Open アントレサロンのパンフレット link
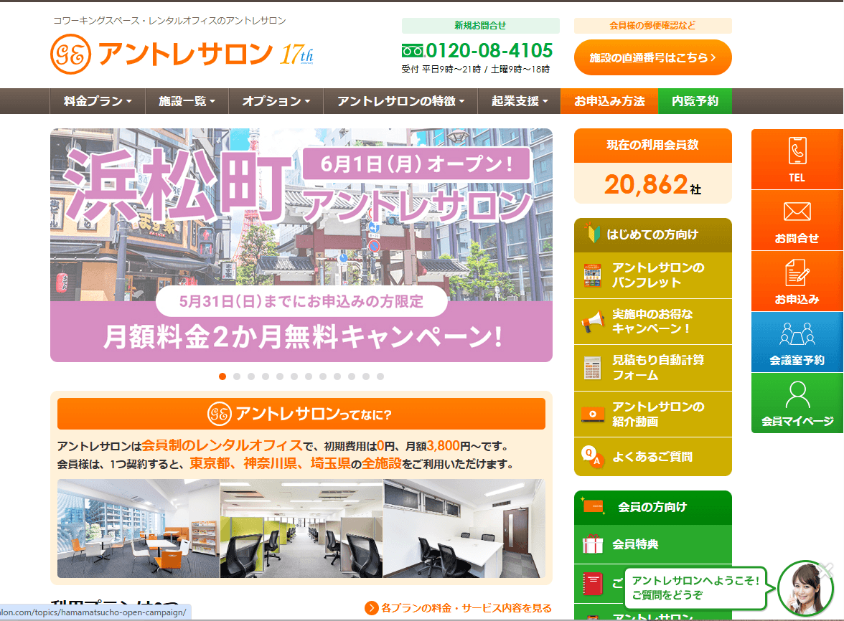Image resolution: width=844 pixels, height=621 pixels. click(x=653, y=275)
